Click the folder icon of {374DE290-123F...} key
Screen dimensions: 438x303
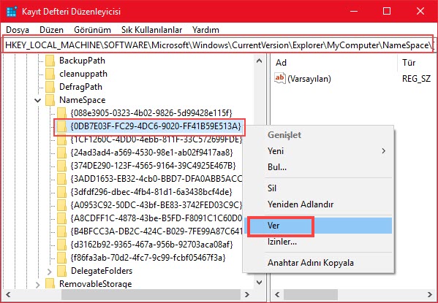pos(61,166)
